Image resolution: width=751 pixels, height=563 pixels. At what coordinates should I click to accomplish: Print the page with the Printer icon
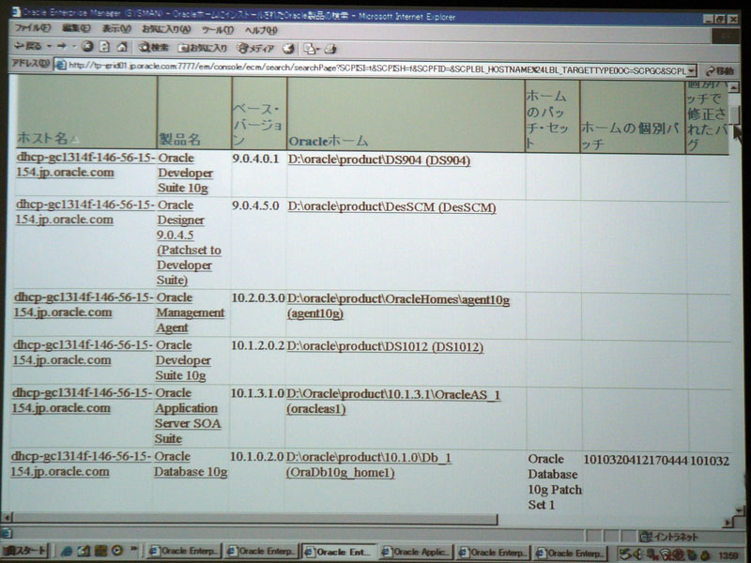pos(330,49)
